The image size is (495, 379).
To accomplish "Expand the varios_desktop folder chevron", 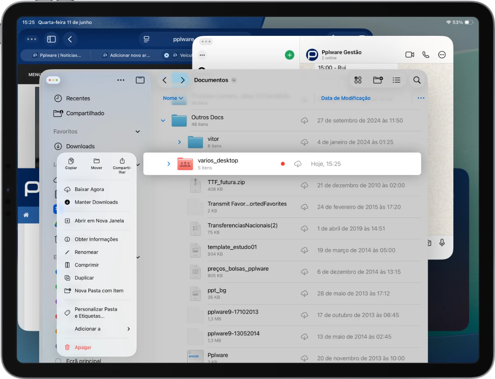I will coord(169,164).
